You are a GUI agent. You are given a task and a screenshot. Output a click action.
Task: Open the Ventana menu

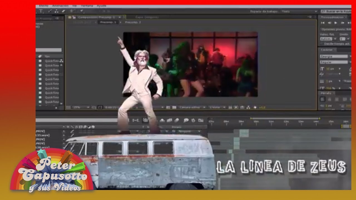point(87,6)
